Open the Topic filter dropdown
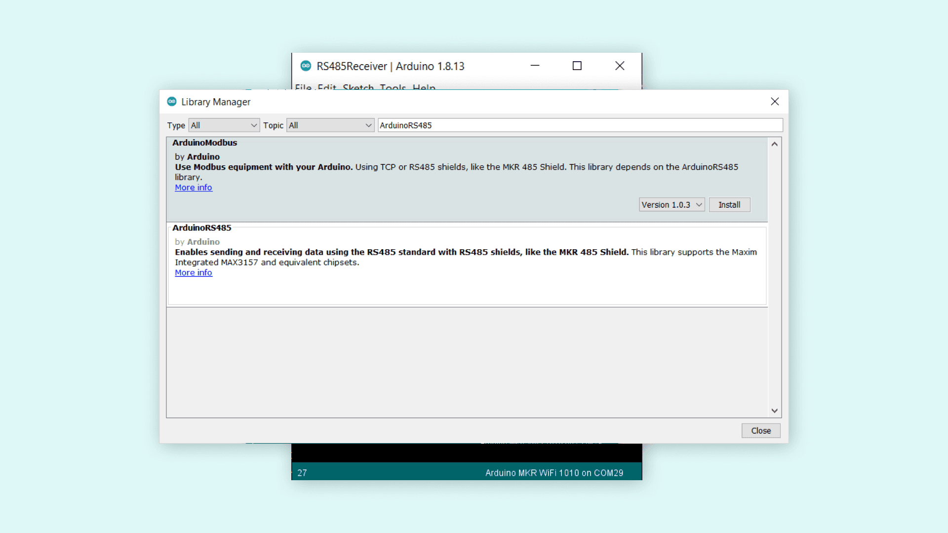The height and width of the screenshot is (533, 948). [x=330, y=125]
